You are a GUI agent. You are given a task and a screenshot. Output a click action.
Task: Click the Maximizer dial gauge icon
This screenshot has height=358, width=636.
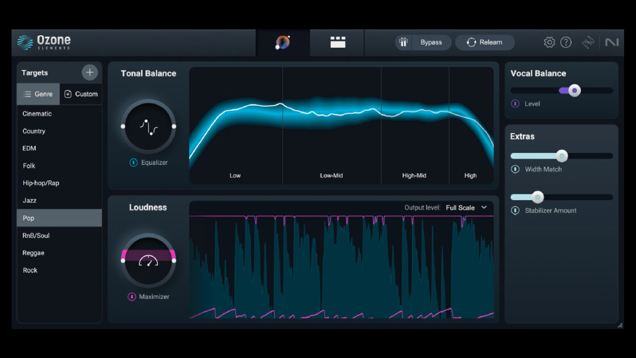click(x=148, y=261)
